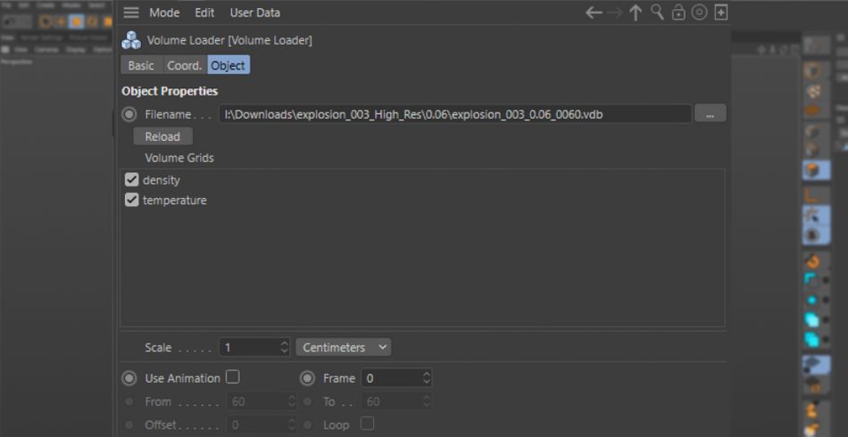Click into the Filename path field
848x437 pixels.
click(x=453, y=114)
